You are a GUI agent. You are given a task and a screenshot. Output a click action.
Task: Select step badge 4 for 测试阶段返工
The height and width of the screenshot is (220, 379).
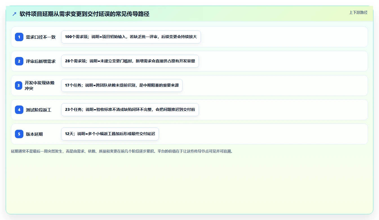point(19,110)
